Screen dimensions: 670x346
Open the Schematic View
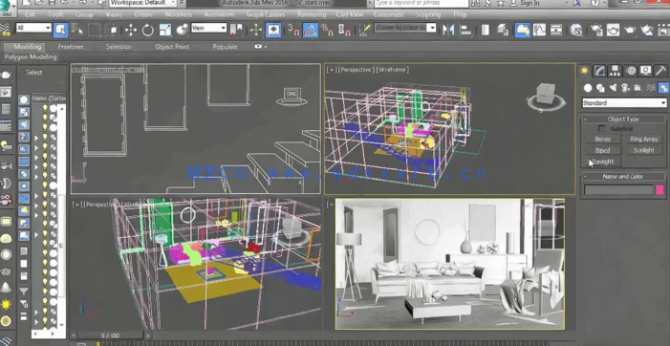556,30
